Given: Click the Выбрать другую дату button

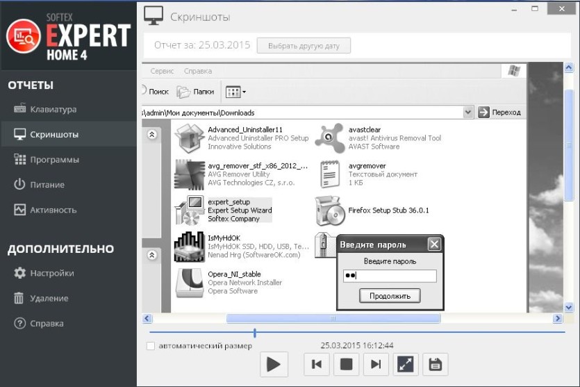Looking at the screenshot, I should pyautogui.click(x=304, y=46).
